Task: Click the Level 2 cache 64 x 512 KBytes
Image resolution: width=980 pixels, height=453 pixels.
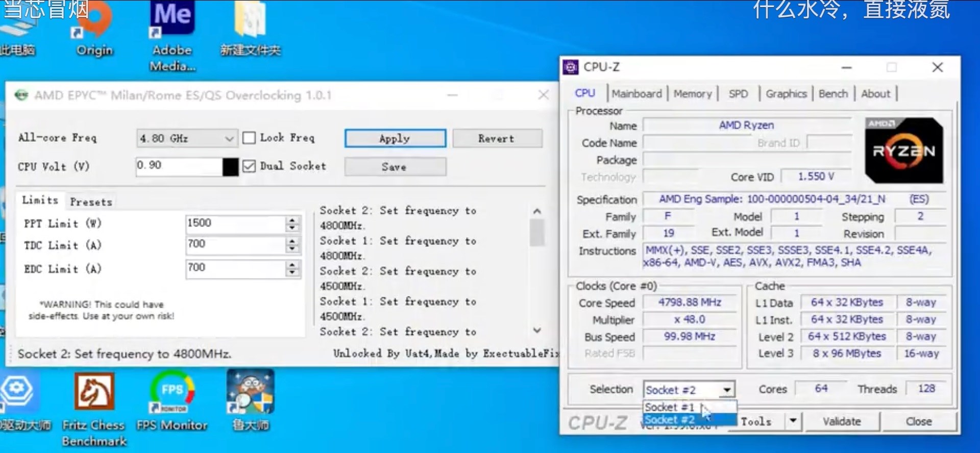Action: (x=847, y=337)
